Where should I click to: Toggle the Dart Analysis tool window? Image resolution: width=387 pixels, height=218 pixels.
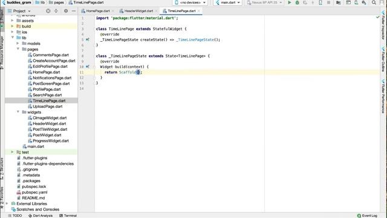pyautogui.click(x=41, y=216)
